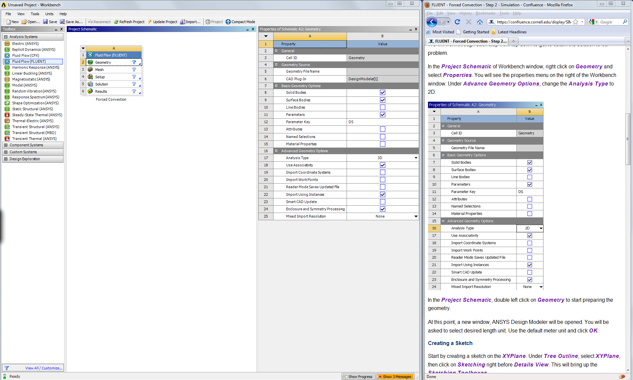
Task: Click the Show 3 Messages button
Action: (x=395, y=377)
